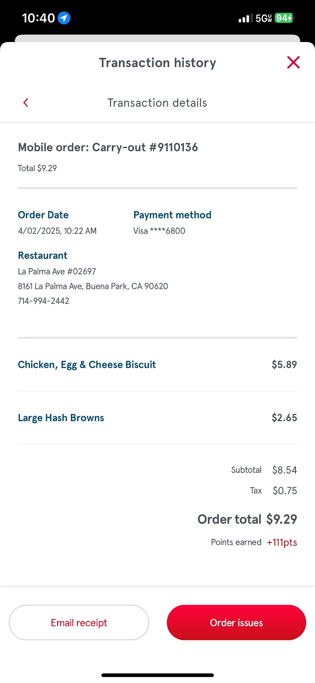The height and width of the screenshot is (683, 315).
Task: Open Chicken, Egg & Cheese Biscuit item
Action: pyautogui.click(x=87, y=365)
